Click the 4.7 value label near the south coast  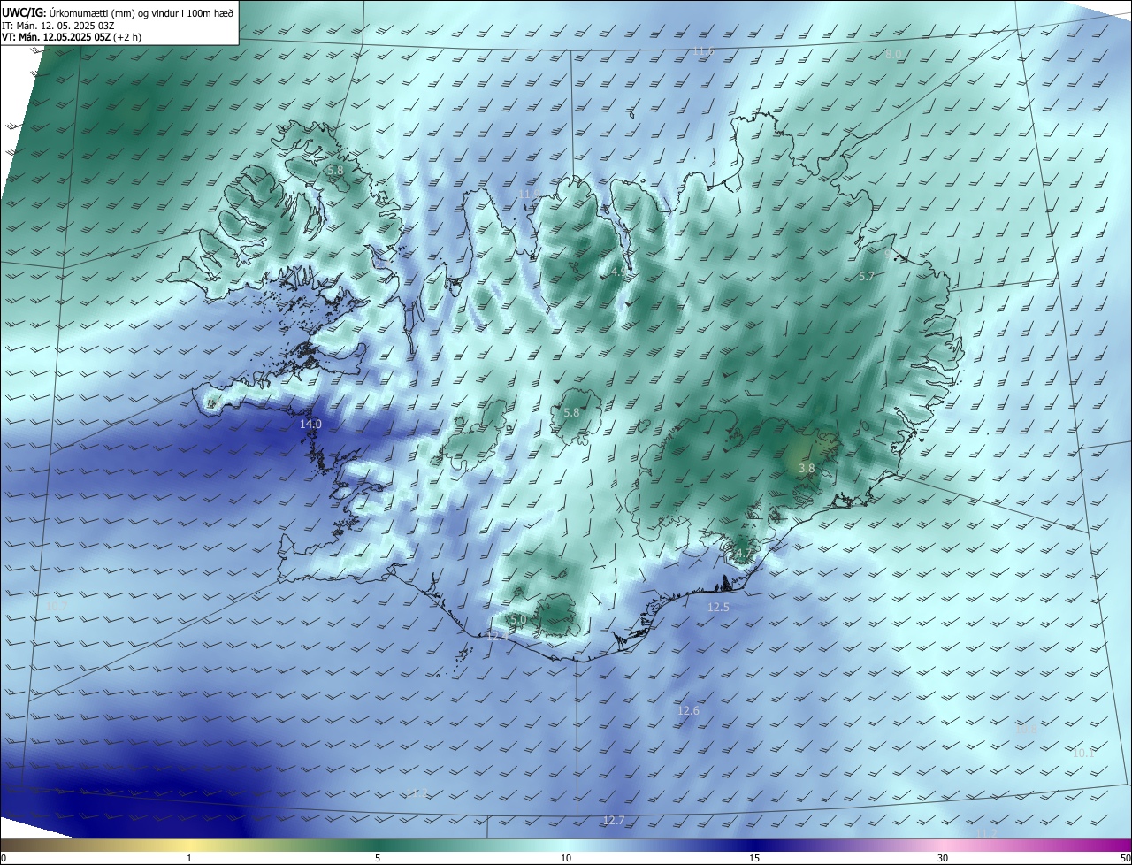pos(743,555)
